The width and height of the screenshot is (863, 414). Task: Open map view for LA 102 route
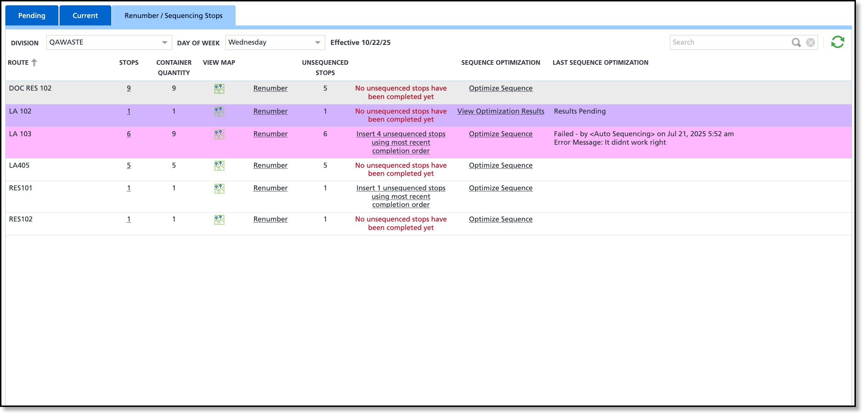219,111
